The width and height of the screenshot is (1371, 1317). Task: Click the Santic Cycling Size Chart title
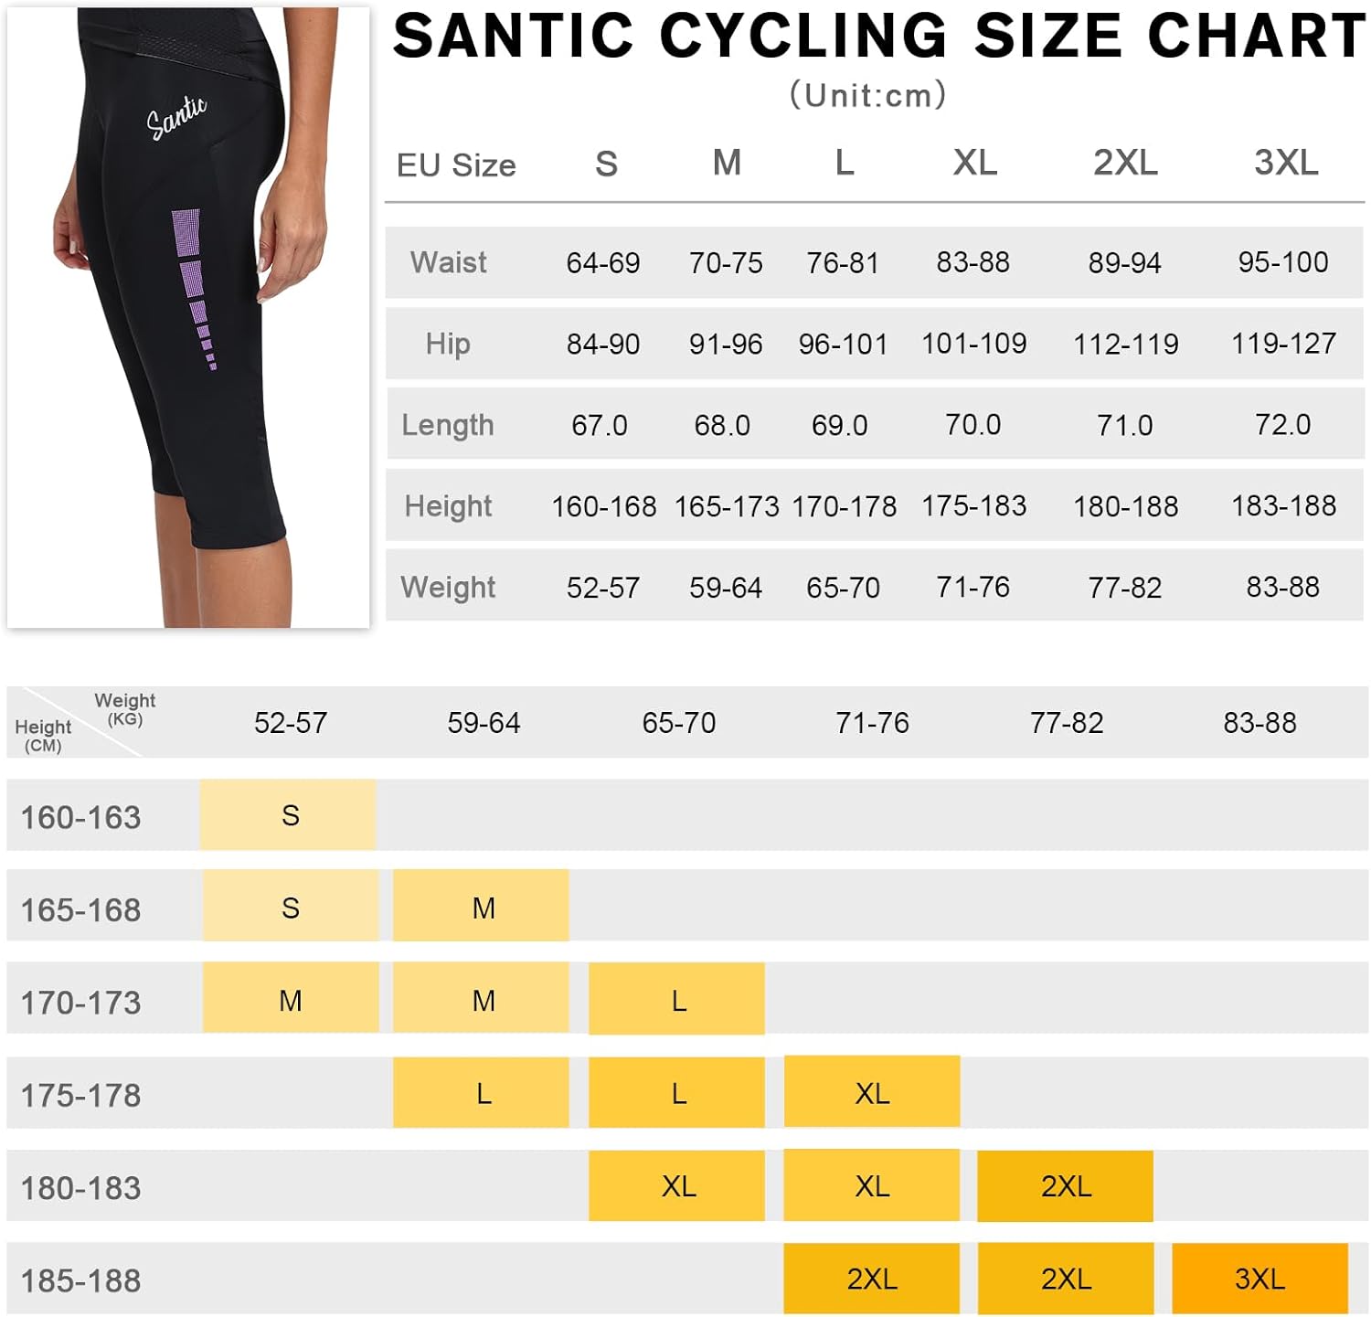click(x=878, y=37)
